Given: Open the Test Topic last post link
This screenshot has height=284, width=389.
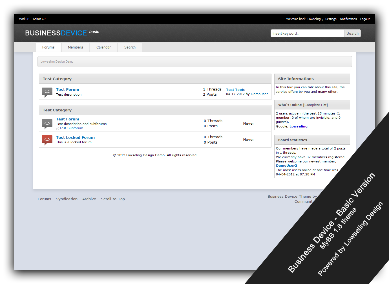Looking at the screenshot, I should (x=235, y=90).
